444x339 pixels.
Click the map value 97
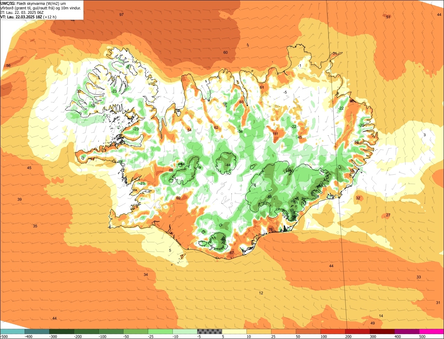(x=121, y=15)
